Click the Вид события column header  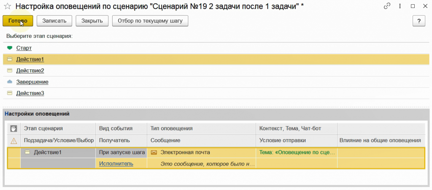(116, 128)
